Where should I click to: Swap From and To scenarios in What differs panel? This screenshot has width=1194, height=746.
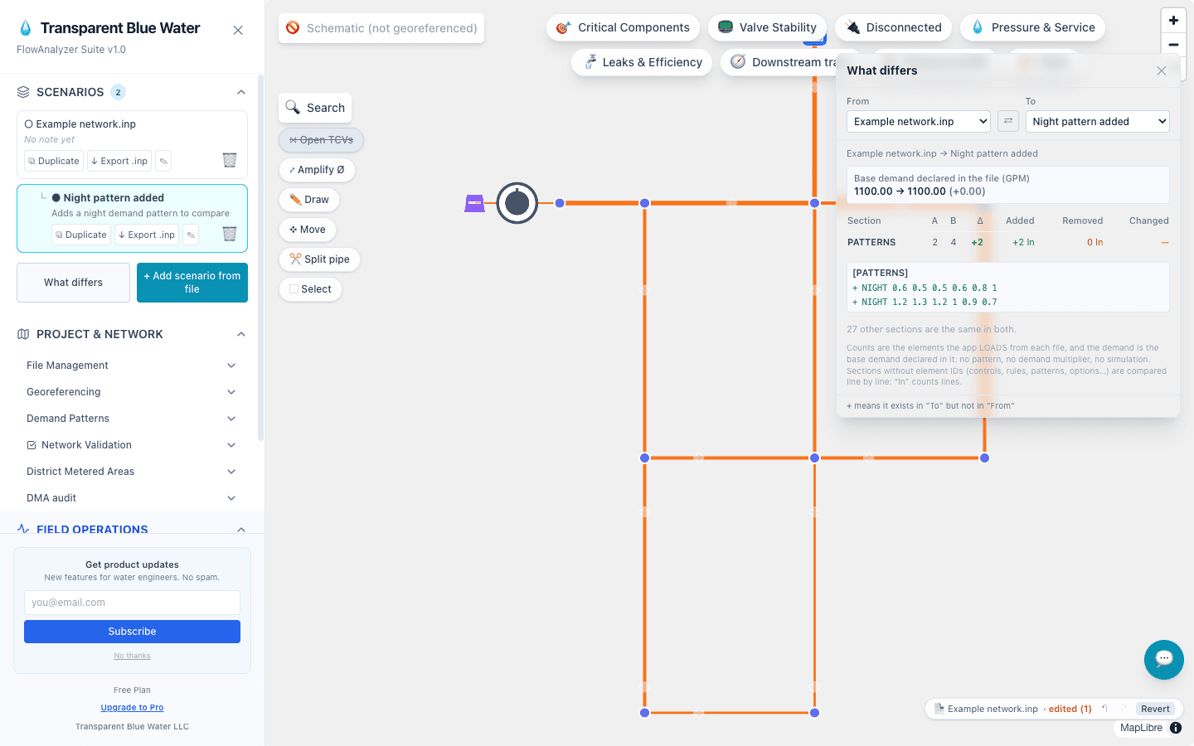tap(1008, 121)
